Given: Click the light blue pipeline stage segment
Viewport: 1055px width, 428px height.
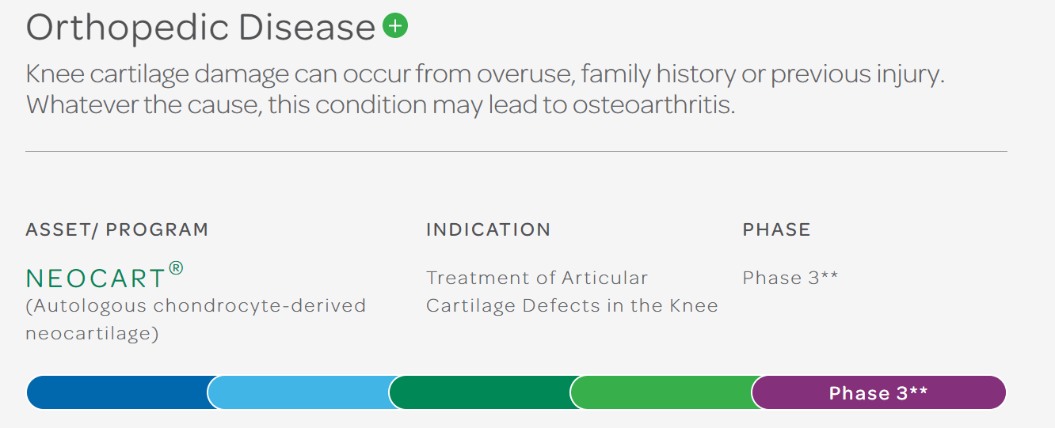Looking at the screenshot, I should (x=299, y=393).
